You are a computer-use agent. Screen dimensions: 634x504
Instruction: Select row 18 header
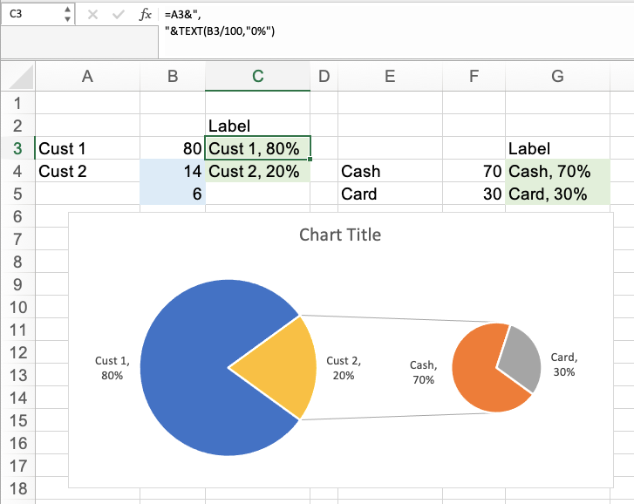(17, 488)
